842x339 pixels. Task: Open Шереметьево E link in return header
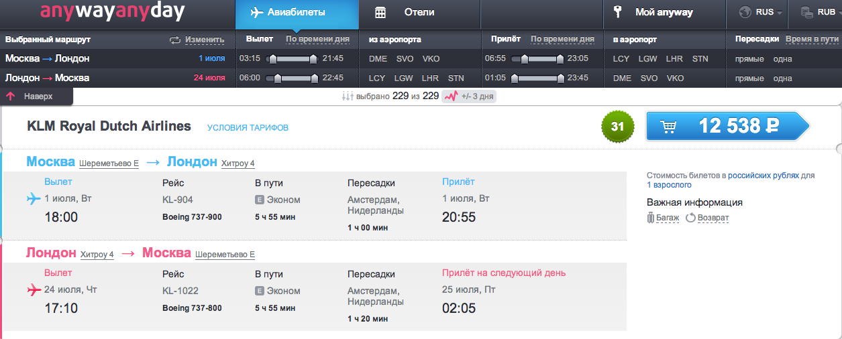(x=225, y=255)
